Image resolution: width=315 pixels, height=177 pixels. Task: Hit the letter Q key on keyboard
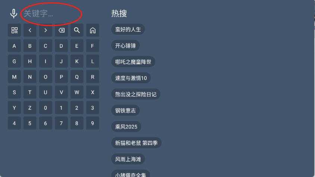pos(77,77)
